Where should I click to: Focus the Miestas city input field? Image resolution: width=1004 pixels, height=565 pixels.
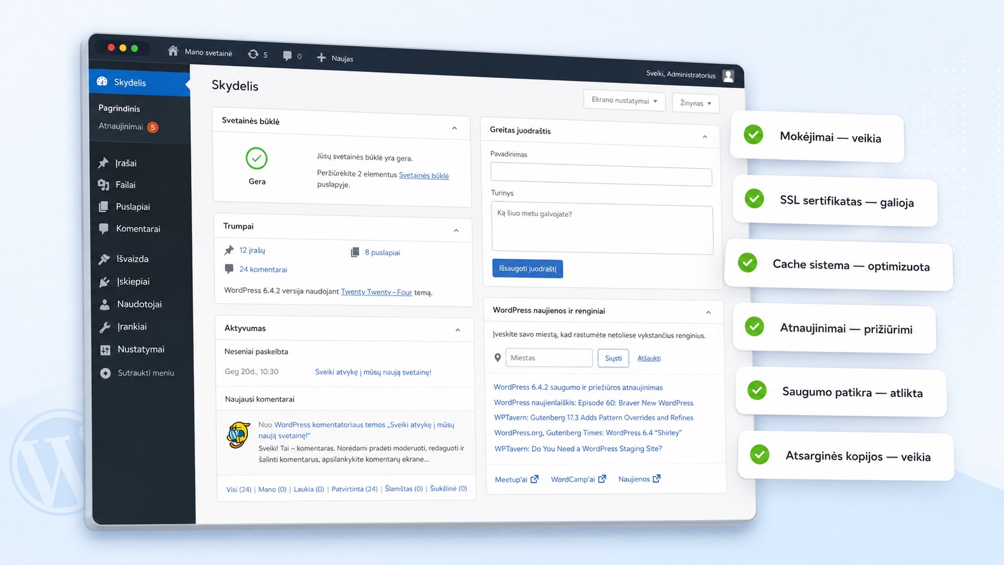point(549,358)
